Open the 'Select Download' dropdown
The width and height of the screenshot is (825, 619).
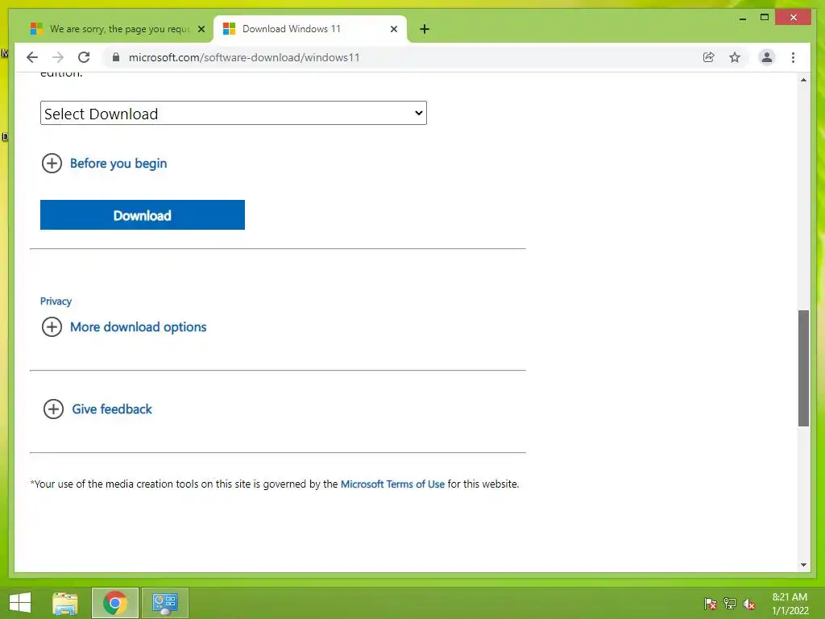point(234,113)
